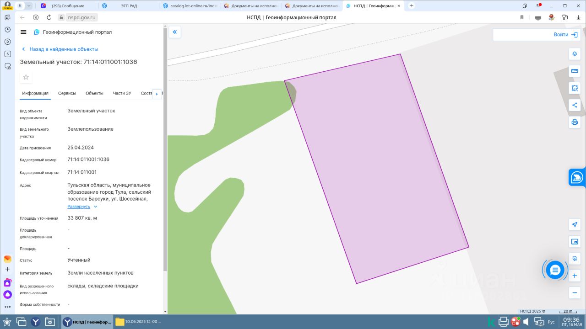Toggle the overview mini-map tool

[575, 241]
